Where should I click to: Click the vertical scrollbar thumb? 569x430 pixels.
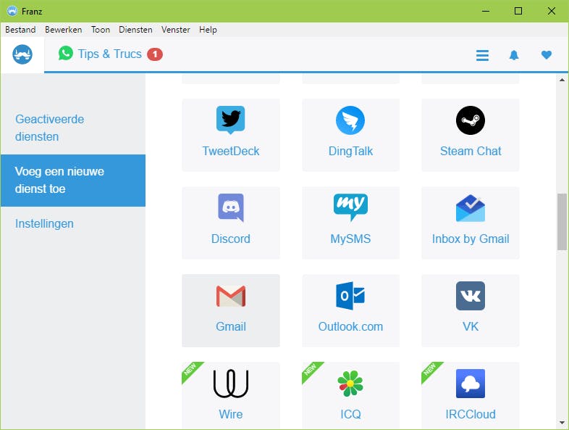click(x=562, y=222)
